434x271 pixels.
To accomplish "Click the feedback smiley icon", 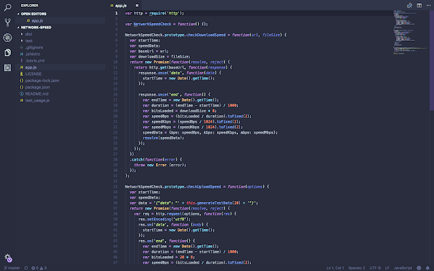I will pos(419,268).
